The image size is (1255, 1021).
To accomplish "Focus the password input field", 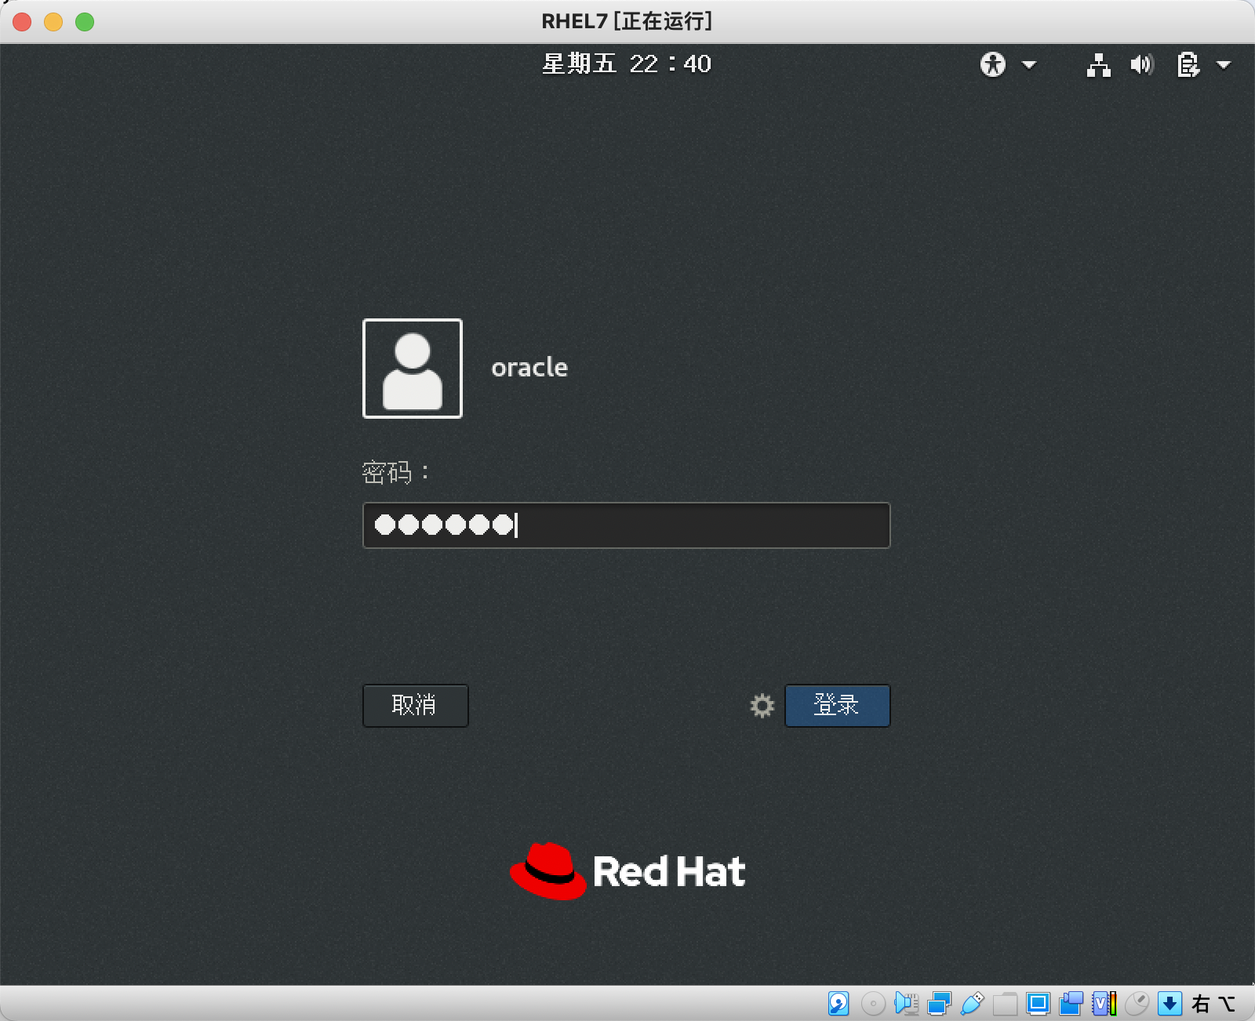I will click(627, 525).
